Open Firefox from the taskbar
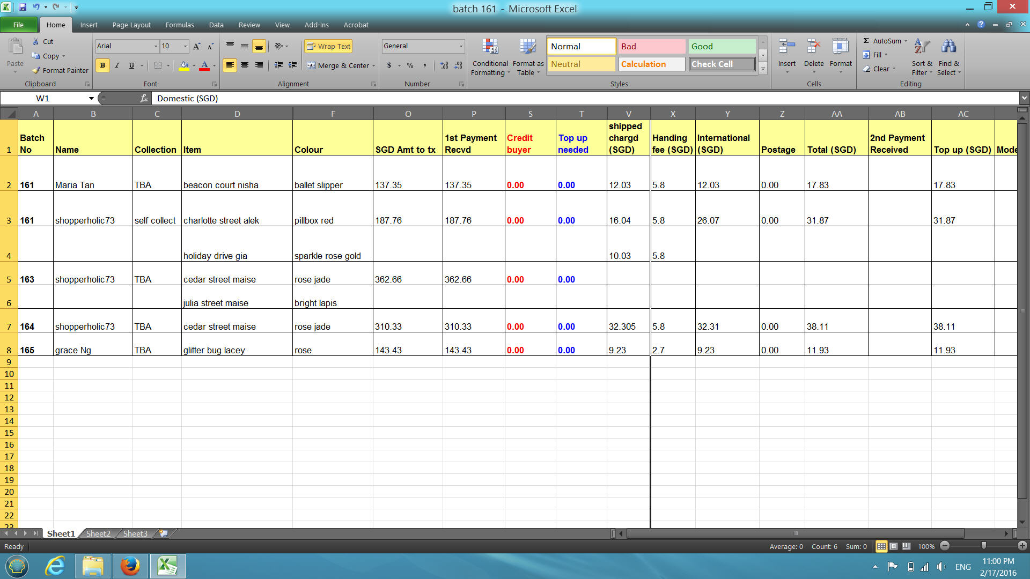This screenshot has height=579, width=1030. click(x=130, y=566)
